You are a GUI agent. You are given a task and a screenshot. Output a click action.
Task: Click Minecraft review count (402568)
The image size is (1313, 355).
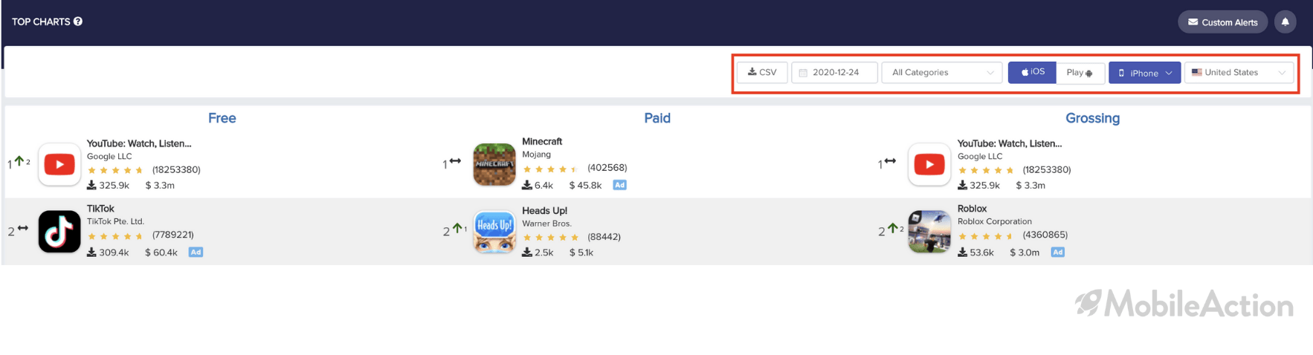(607, 168)
